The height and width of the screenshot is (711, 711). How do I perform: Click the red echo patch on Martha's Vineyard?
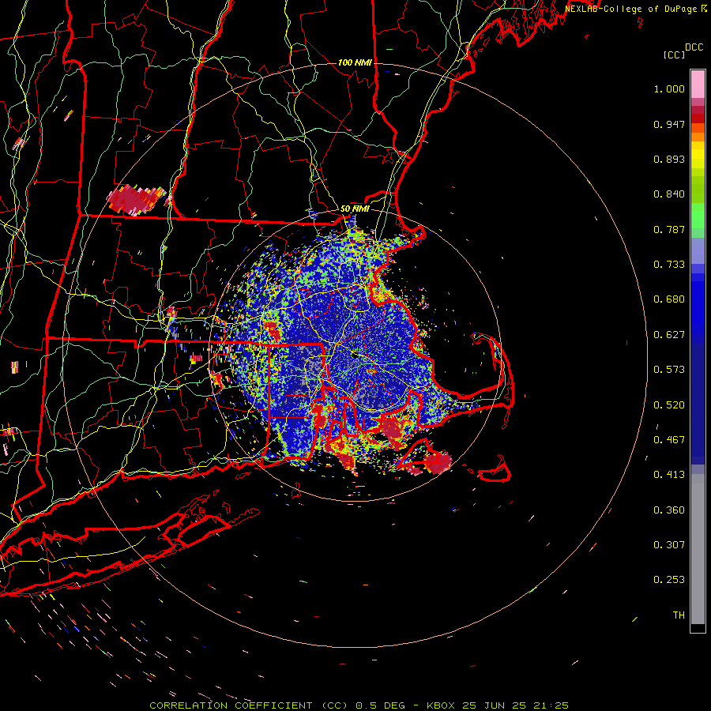coord(438,462)
